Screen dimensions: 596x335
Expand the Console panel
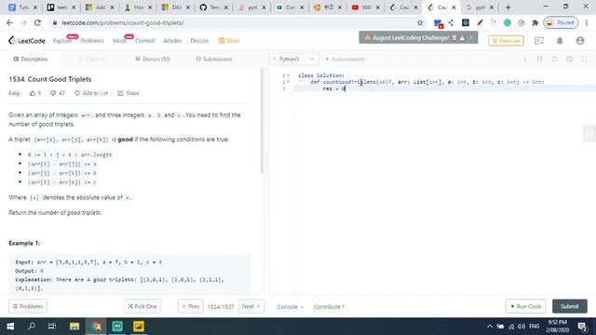[x=291, y=306]
